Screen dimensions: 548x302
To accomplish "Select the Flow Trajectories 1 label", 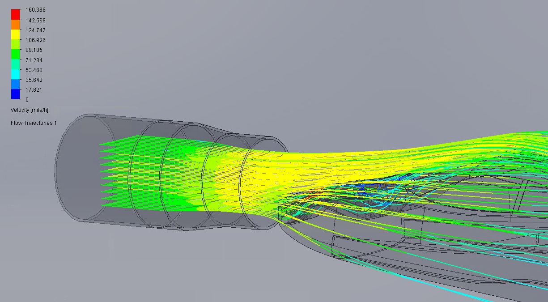I will (x=33, y=123).
